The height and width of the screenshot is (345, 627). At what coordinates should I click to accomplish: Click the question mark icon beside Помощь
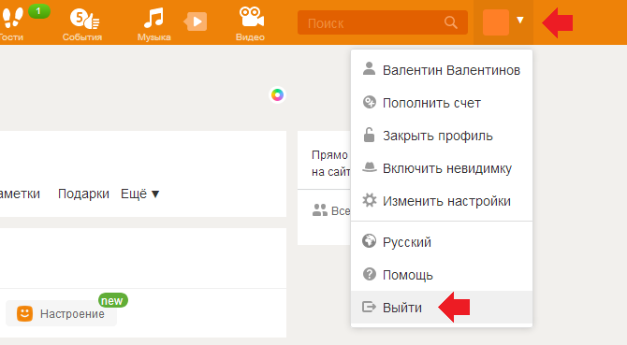[369, 274]
